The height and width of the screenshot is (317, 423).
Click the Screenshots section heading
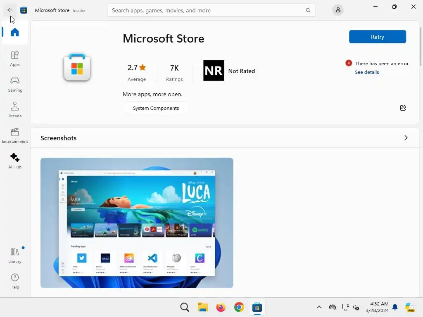point(59,138)
